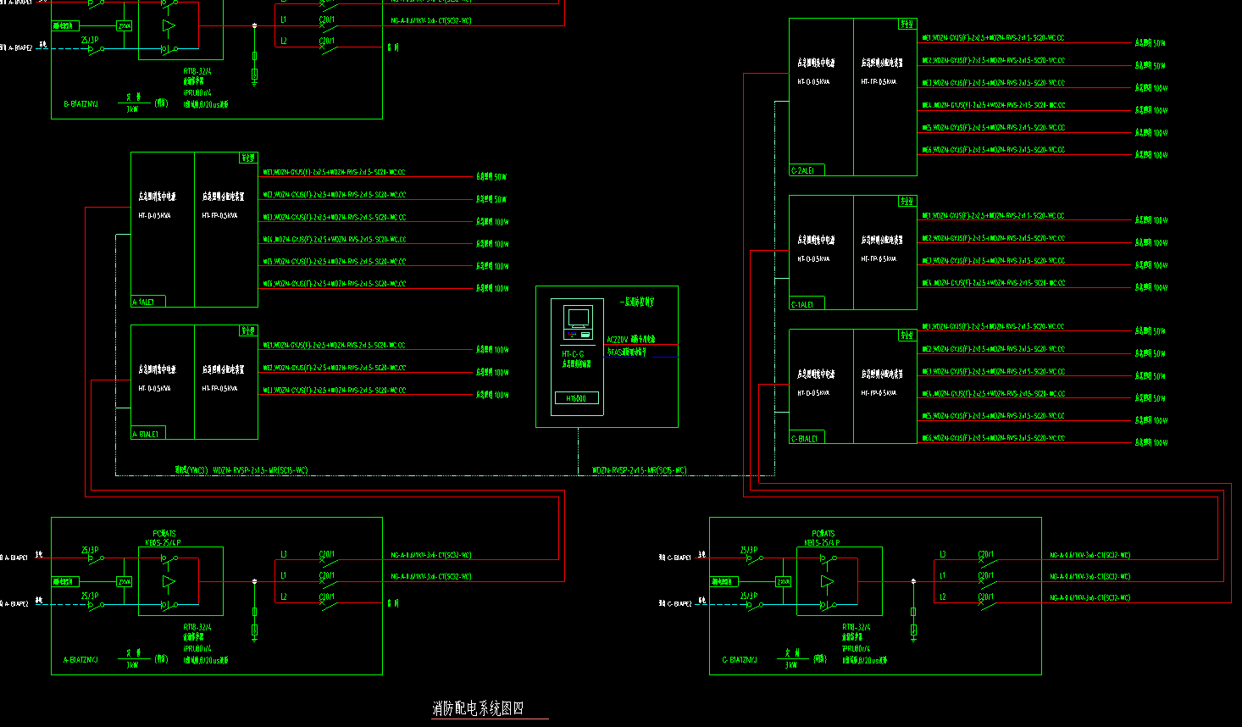Select ME1 circuit text of A-1ALE1 panel
Viewport: 1242px width, 727px height.
[x=334, y=172]
